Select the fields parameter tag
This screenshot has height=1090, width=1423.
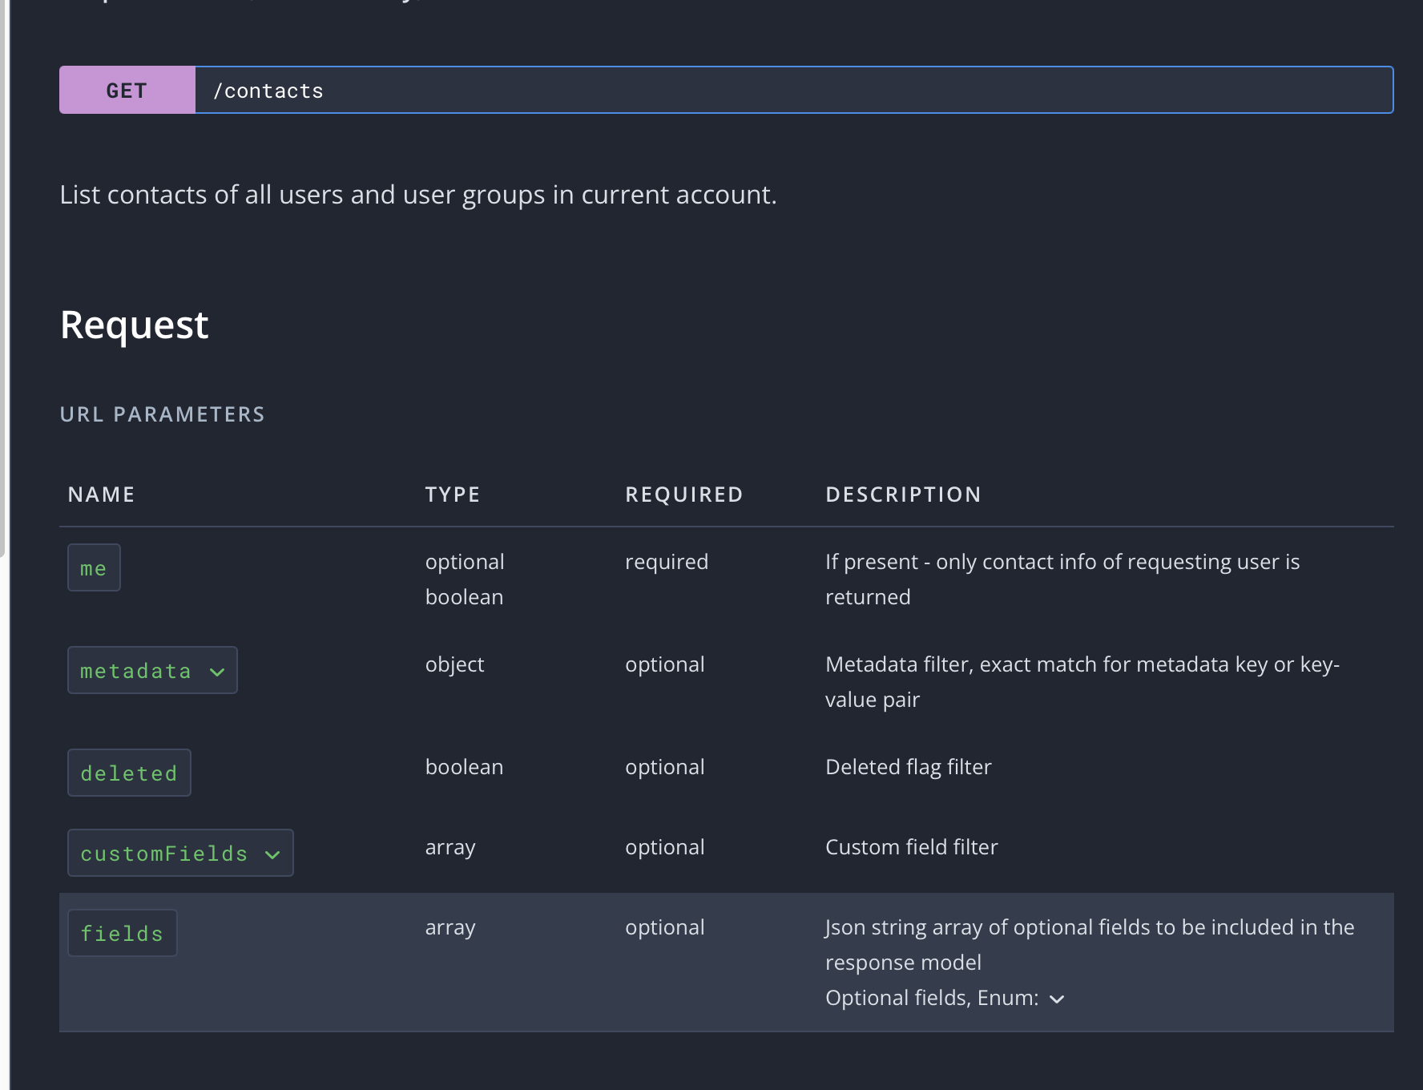coord(122,934)
